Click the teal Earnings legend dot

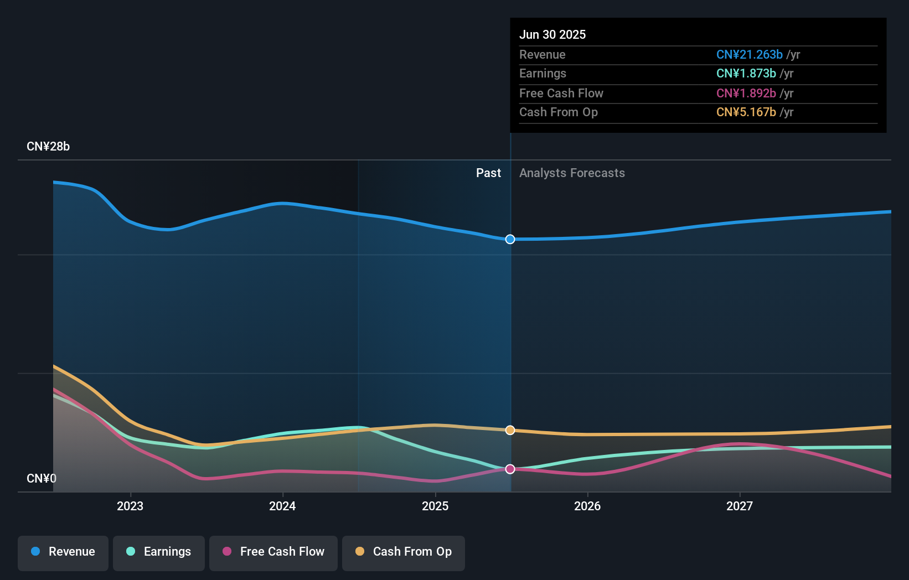click(128, 552)
